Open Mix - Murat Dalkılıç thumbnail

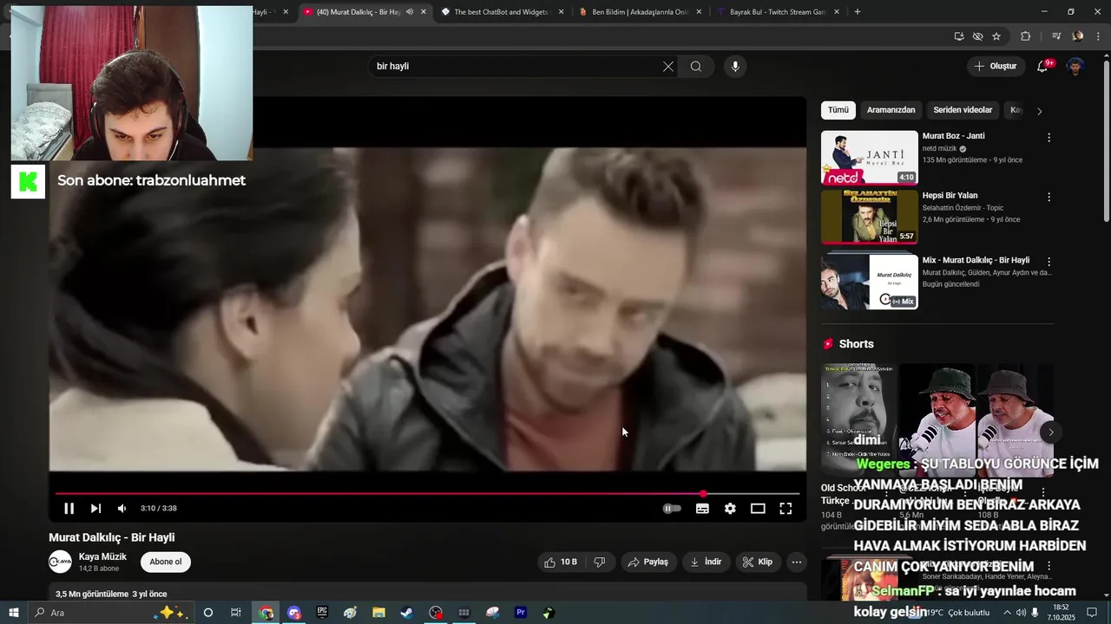[869, 282]
